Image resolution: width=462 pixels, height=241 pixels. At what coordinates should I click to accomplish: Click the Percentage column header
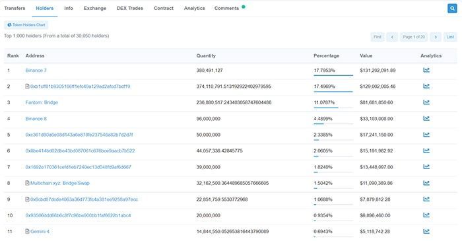click(x=326, y=55)
